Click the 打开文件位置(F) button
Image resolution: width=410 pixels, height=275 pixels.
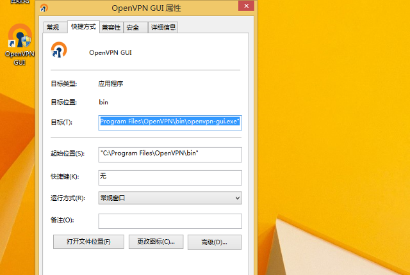(88, 242)
